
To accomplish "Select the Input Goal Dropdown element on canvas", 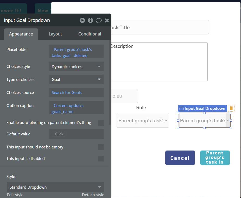I will point(204,120).
